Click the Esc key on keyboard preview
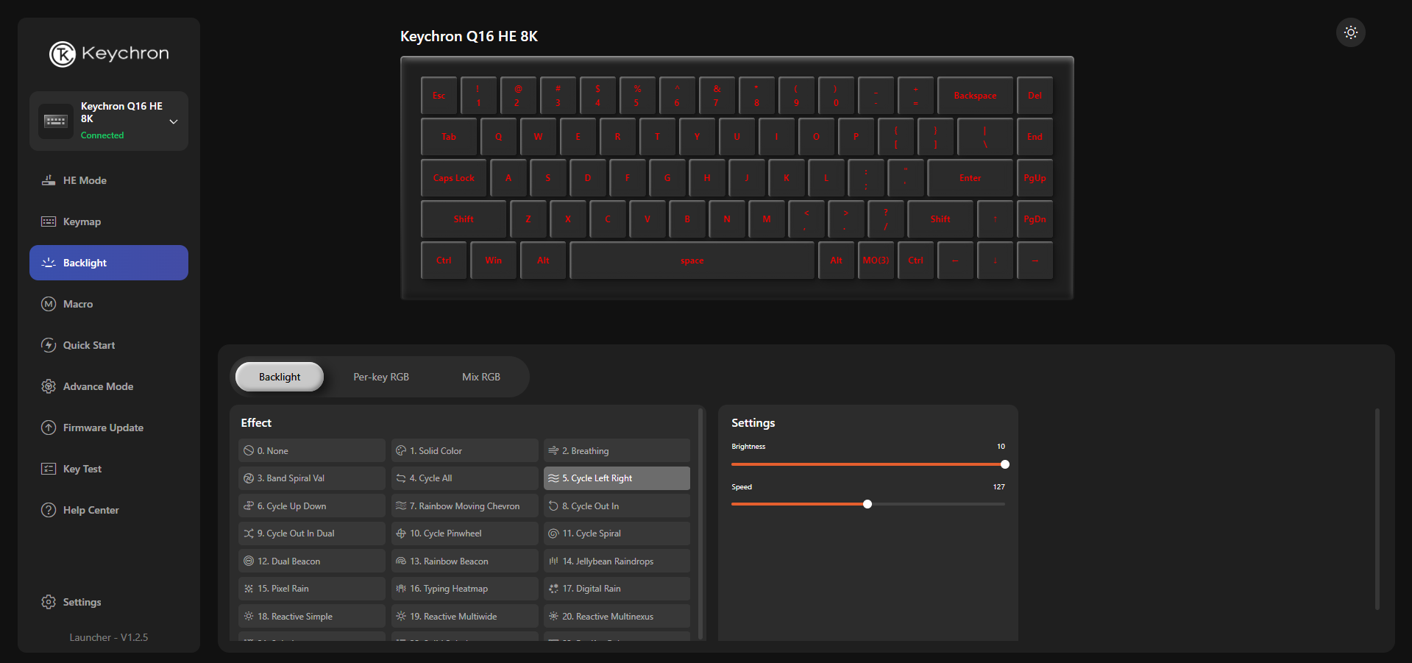The image size is (1412, 663). tap(439, 96)
